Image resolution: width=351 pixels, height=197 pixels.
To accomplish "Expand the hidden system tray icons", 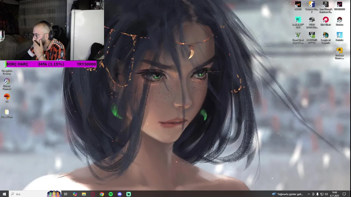I will (308, 194).
